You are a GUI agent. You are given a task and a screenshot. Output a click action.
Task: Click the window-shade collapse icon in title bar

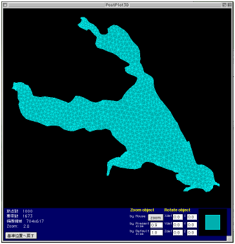229,5
